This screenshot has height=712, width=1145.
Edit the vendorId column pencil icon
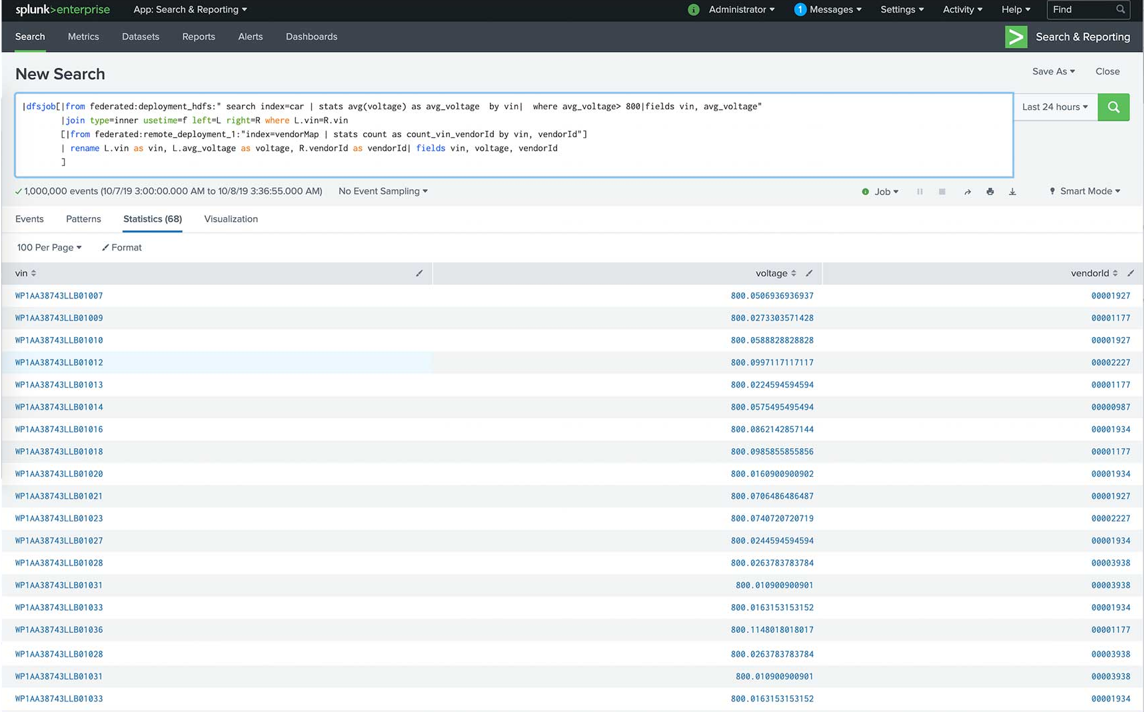coord(1131,273)
